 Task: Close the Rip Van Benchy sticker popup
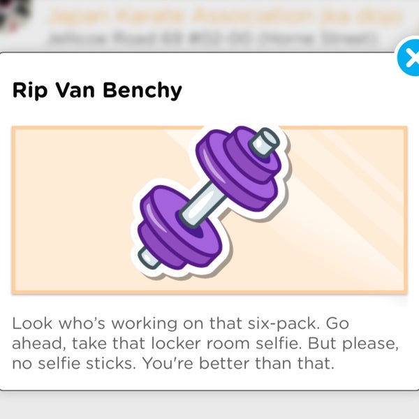click(x=409, y=57)
